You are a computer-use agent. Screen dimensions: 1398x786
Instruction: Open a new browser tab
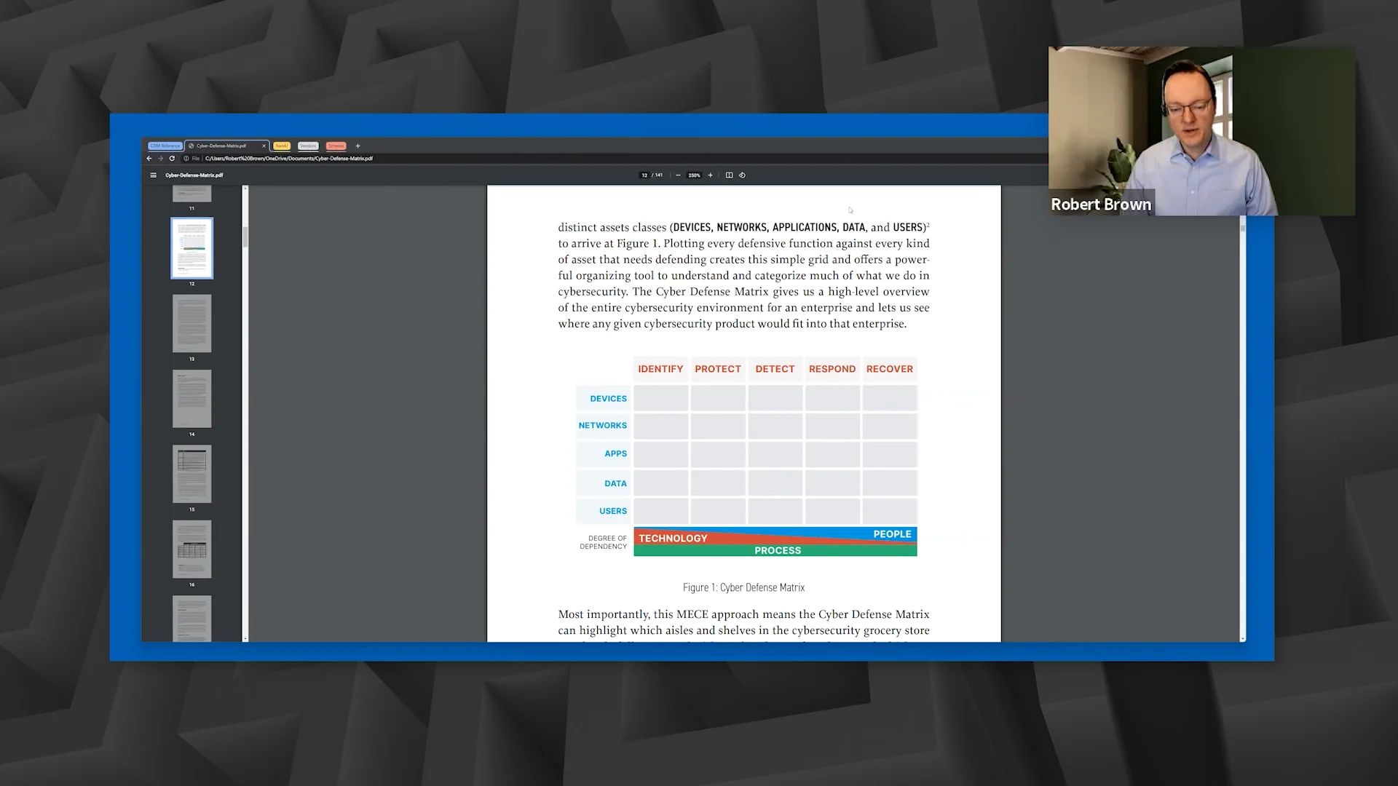click(x=358, y=146)
